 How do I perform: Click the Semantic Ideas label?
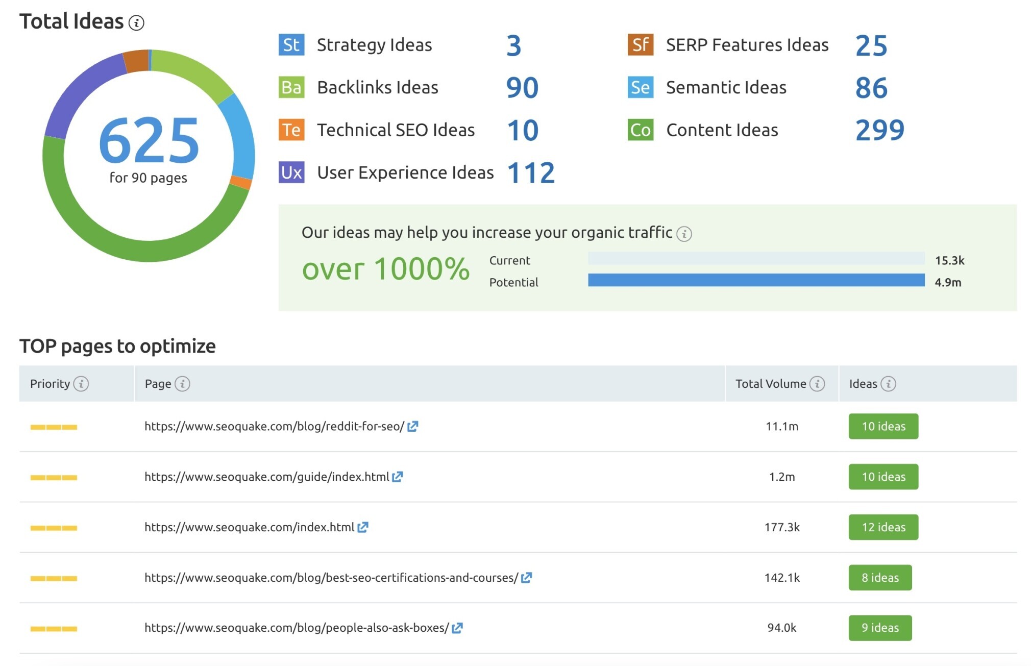(x=726, y=88)
